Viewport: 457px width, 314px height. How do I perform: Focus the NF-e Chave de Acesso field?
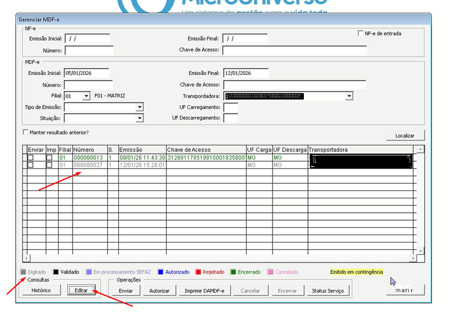[x=294, y=50]
